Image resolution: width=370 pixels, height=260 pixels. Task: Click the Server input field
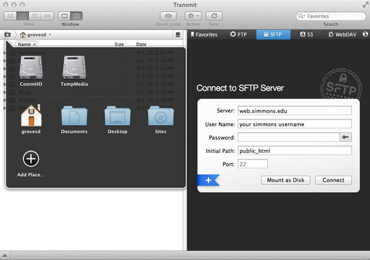(x=295, y=111)
